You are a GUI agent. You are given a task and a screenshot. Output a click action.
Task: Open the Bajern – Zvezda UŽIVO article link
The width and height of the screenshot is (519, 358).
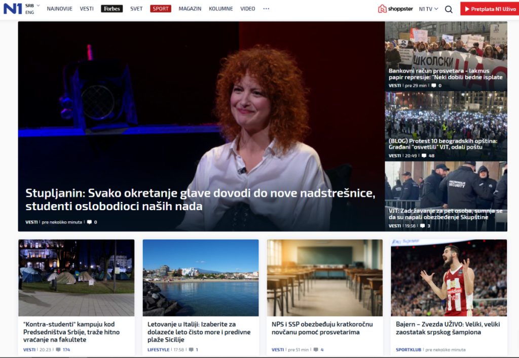click(438, 328)
